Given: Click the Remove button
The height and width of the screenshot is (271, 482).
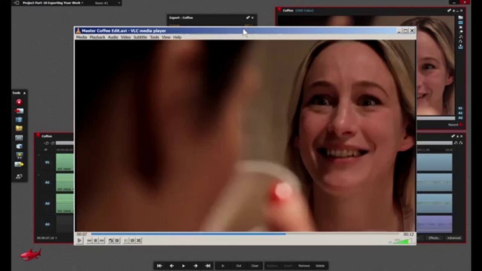Looking at the screenshot, I should pos(304,266).
